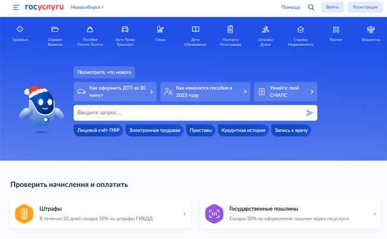Click the Штрафы Долги label
Viewport: 387px width, 239px height.
(x=265, y=42)
